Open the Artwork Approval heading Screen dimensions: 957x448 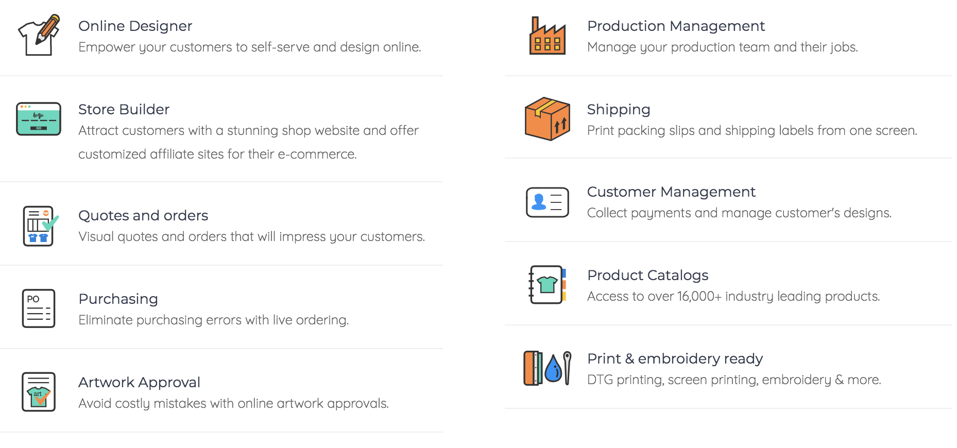tap(139, 382)
